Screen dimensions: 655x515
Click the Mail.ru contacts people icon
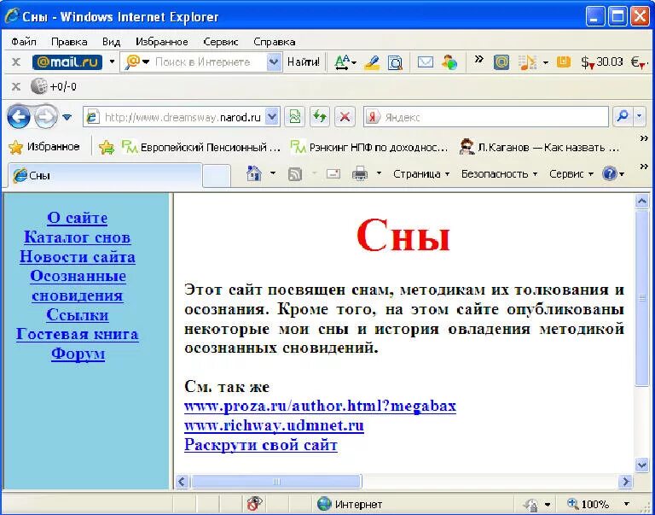pos(450,62)
